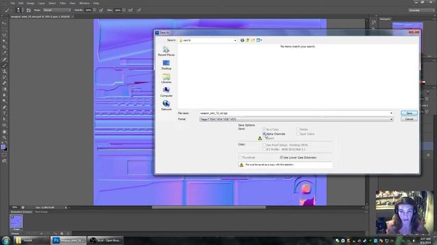This screenshot has width=437, height=245.
Task: Select the Dodge tool
Action: coord(4,101)
